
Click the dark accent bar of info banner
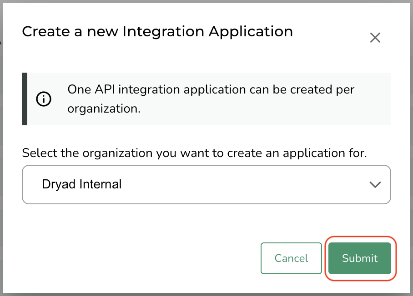pos(25,99)
